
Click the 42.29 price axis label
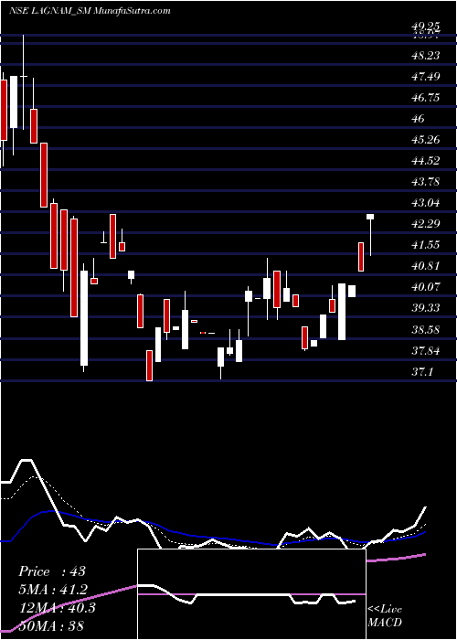(426, 224)
